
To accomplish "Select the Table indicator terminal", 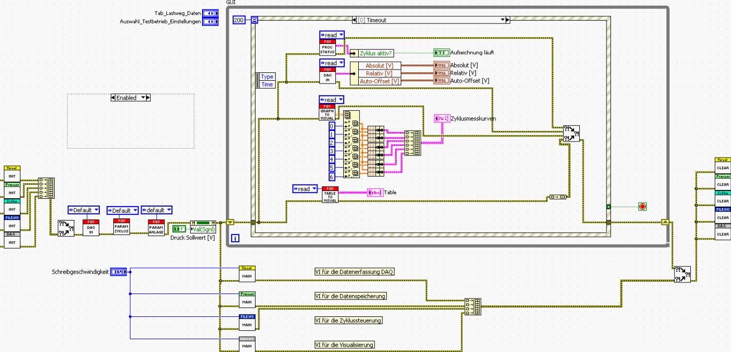I will [375, 193].
